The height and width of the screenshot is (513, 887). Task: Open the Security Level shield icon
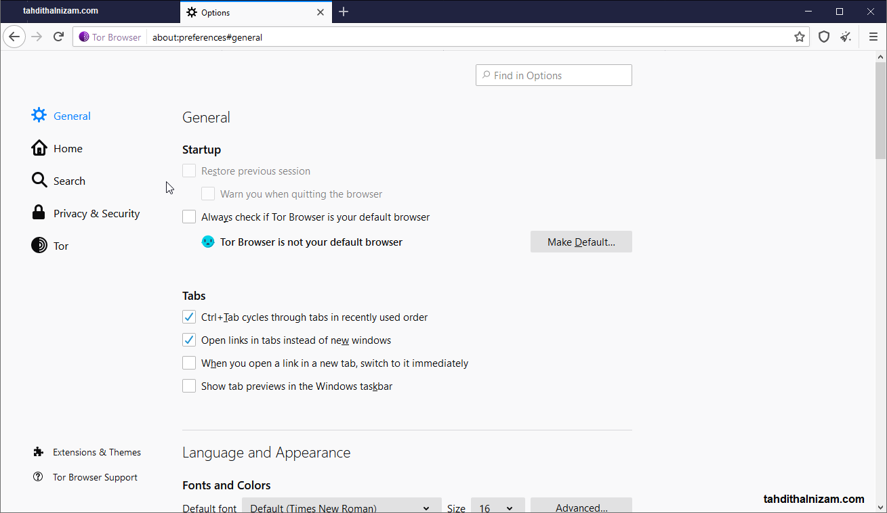coord(824,37)
